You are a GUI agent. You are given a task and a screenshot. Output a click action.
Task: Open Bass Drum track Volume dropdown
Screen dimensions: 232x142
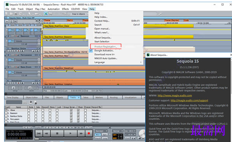point(39,72)
